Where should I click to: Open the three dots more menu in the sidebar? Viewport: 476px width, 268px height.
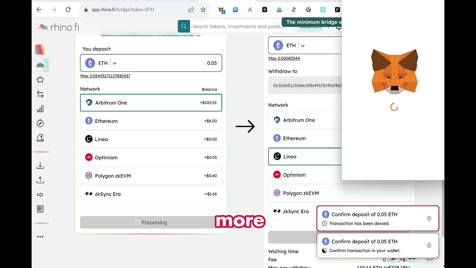pyautogui.click(x=40, y=237)
